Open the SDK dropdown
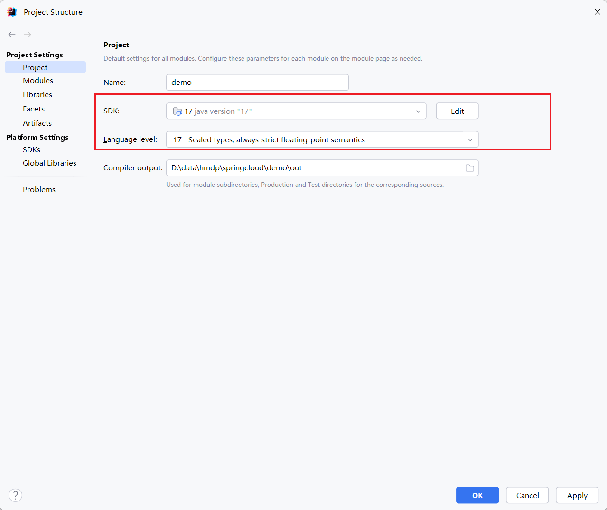Viewport: 607px width, 510px height. 296,111
